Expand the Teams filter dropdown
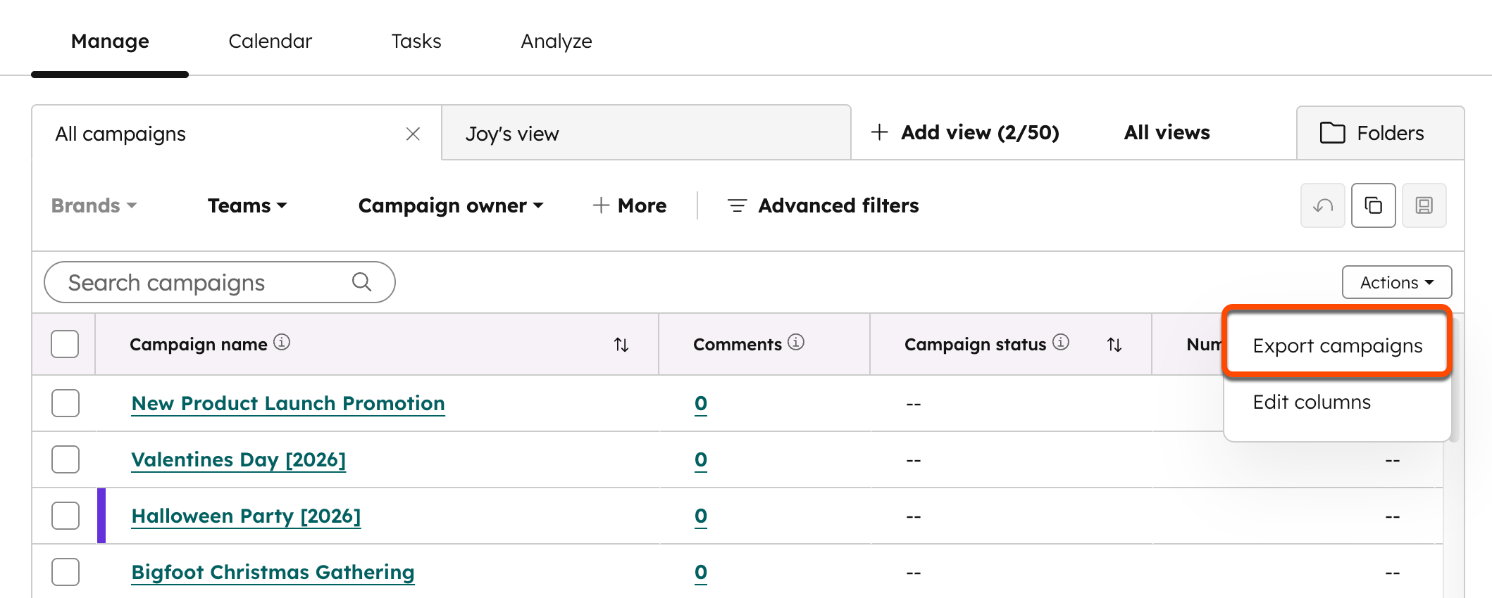This screenshot has height=598, width=1492. click(x=247, y=205)
